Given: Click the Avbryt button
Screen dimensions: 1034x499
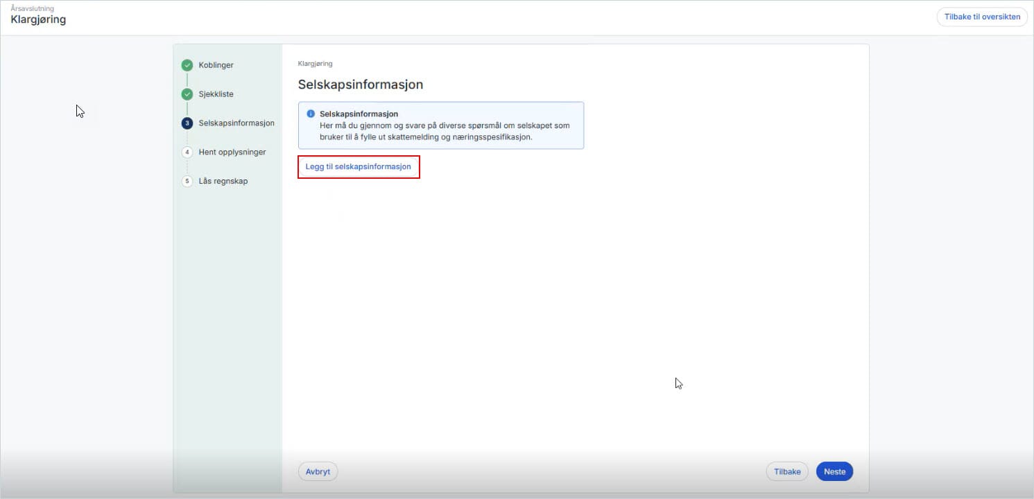Looking at the screenshot, I should [x=318, y=472].
